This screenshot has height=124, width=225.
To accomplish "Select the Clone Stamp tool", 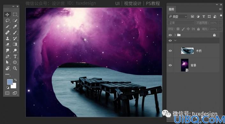I will (x=7, y=38).
